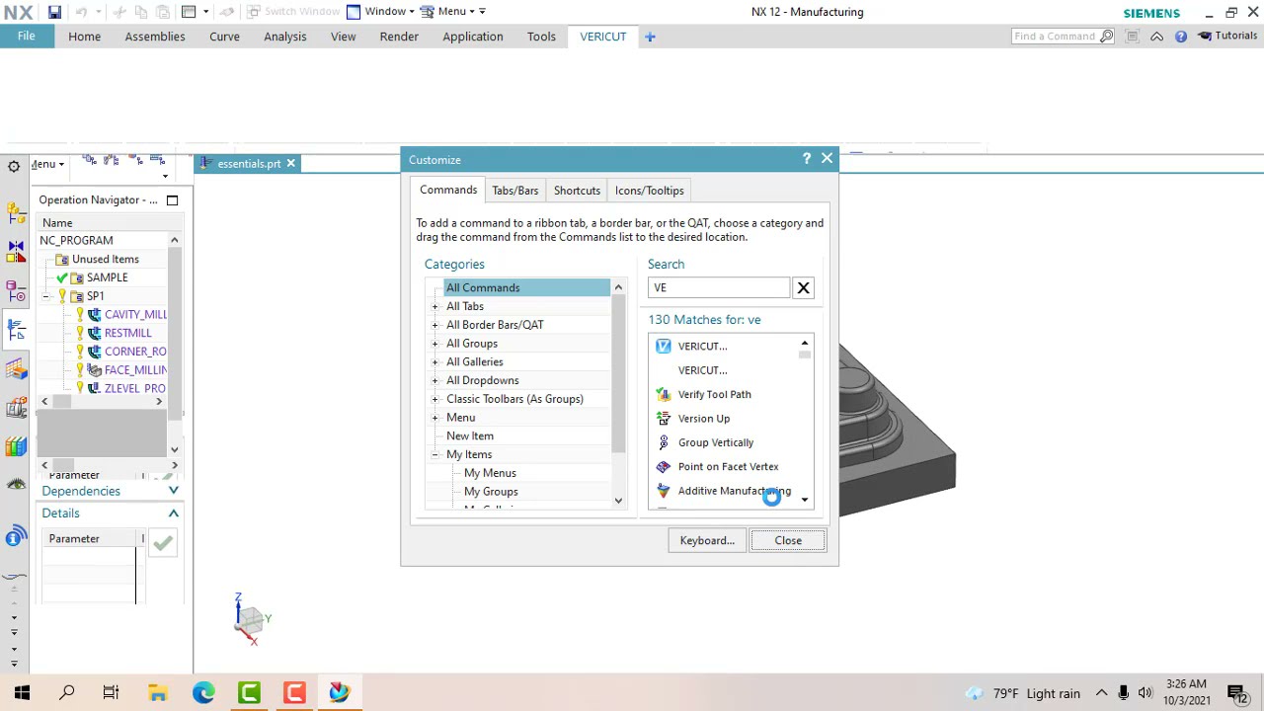Close the essentials.prt document tab
The width and height of the screenshot is (1264, 711).
(290, 163)
